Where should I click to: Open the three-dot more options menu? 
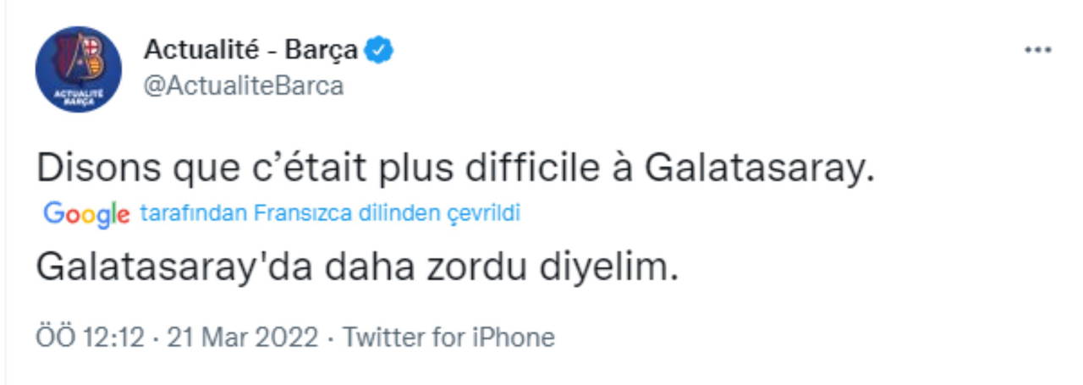pyautogui.click(x=1037, y=51)
